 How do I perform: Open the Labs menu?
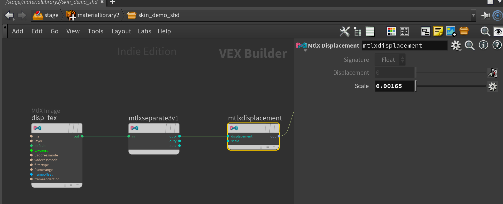tap(144, 31)
